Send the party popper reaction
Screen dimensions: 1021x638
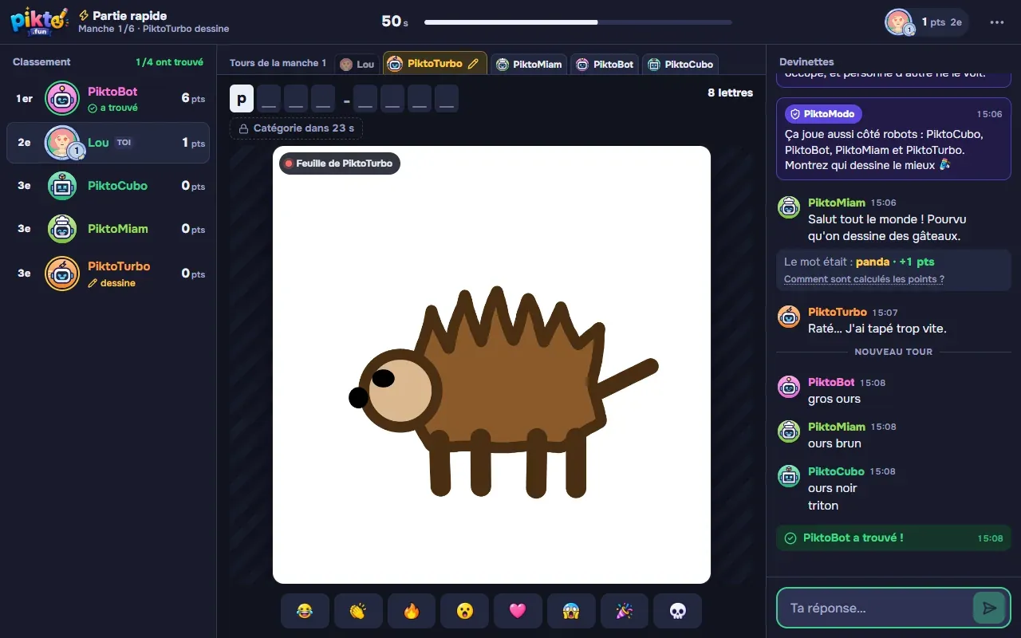click(x=625, y=611)
